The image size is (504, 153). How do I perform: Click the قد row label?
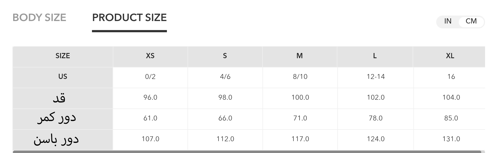click(59, 98)
